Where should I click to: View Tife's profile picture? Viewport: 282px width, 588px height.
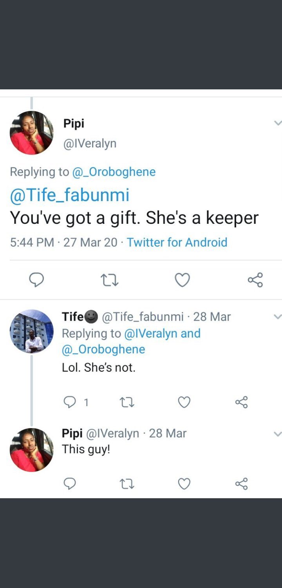(32, 331)
